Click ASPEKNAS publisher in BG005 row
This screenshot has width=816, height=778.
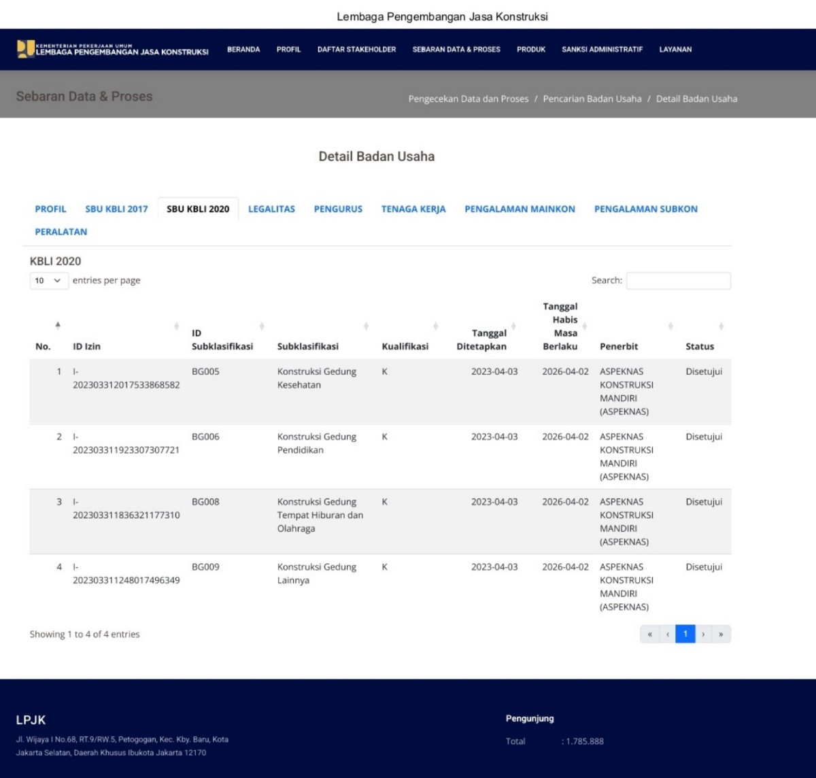[626, 391]
